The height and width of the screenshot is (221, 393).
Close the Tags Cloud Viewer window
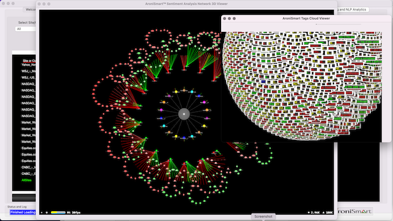225,18
